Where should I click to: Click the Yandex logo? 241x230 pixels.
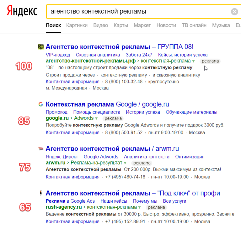tap(22, 11)
